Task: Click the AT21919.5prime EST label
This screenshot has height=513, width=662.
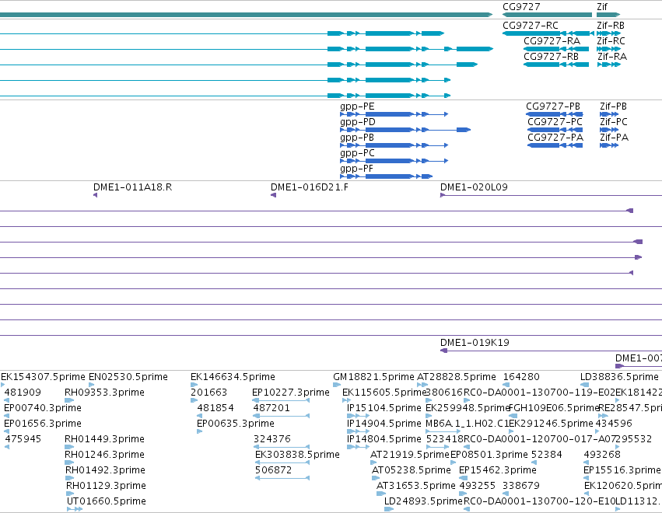Action: [x=409, y=455]
